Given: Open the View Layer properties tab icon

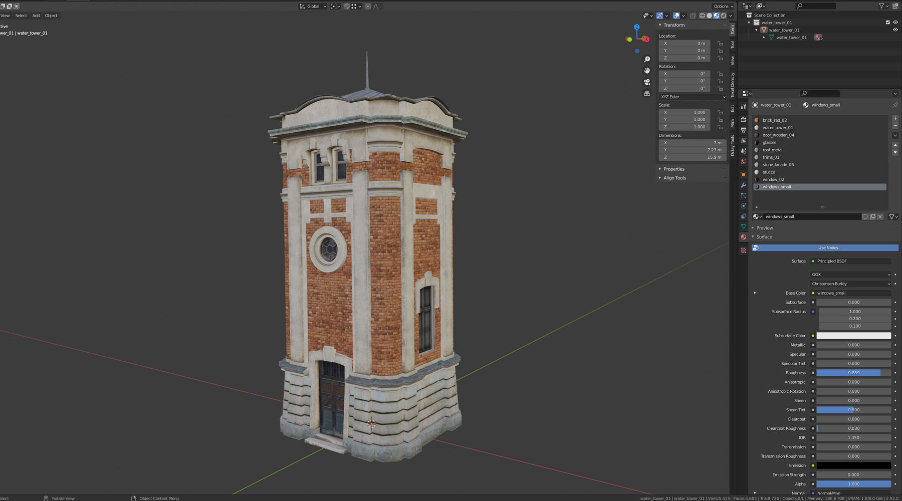Looking at the screenshot, I should pos(743,141).
